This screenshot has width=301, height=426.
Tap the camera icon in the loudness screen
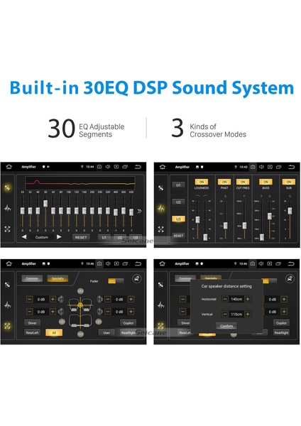point(253,167)
